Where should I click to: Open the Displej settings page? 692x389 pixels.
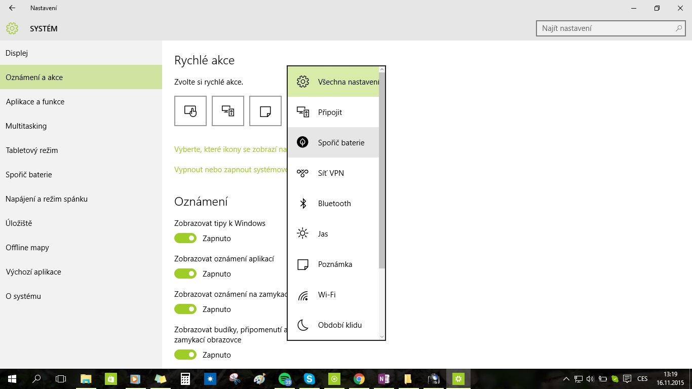(81, 53)
